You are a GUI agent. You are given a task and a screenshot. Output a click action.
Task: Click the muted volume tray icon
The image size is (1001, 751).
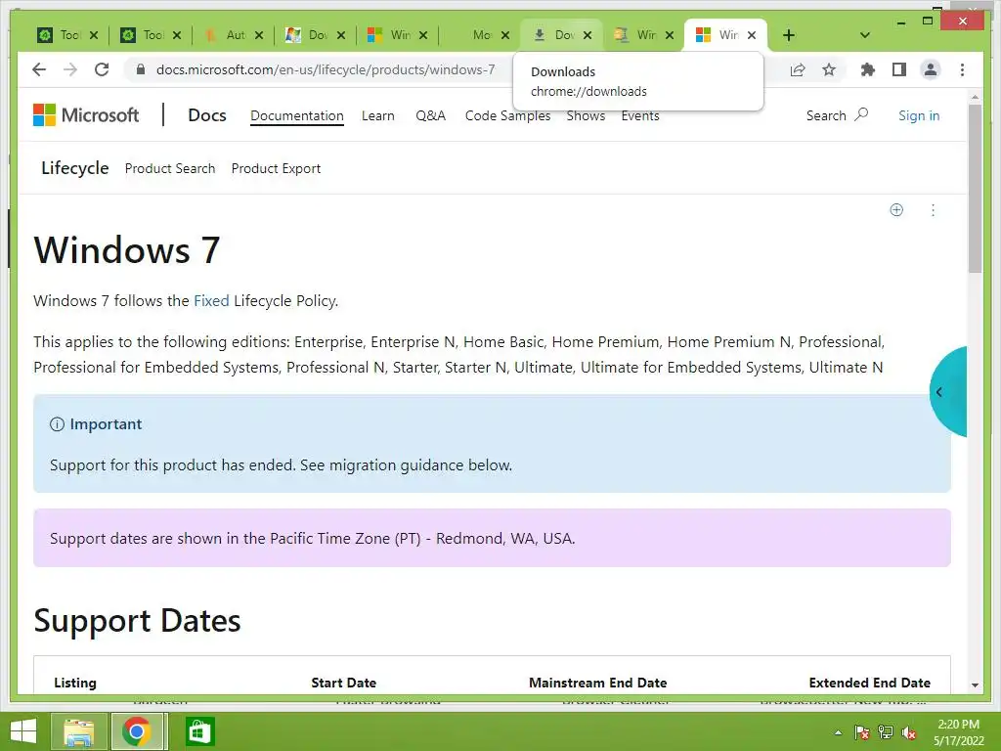(909, 732)
